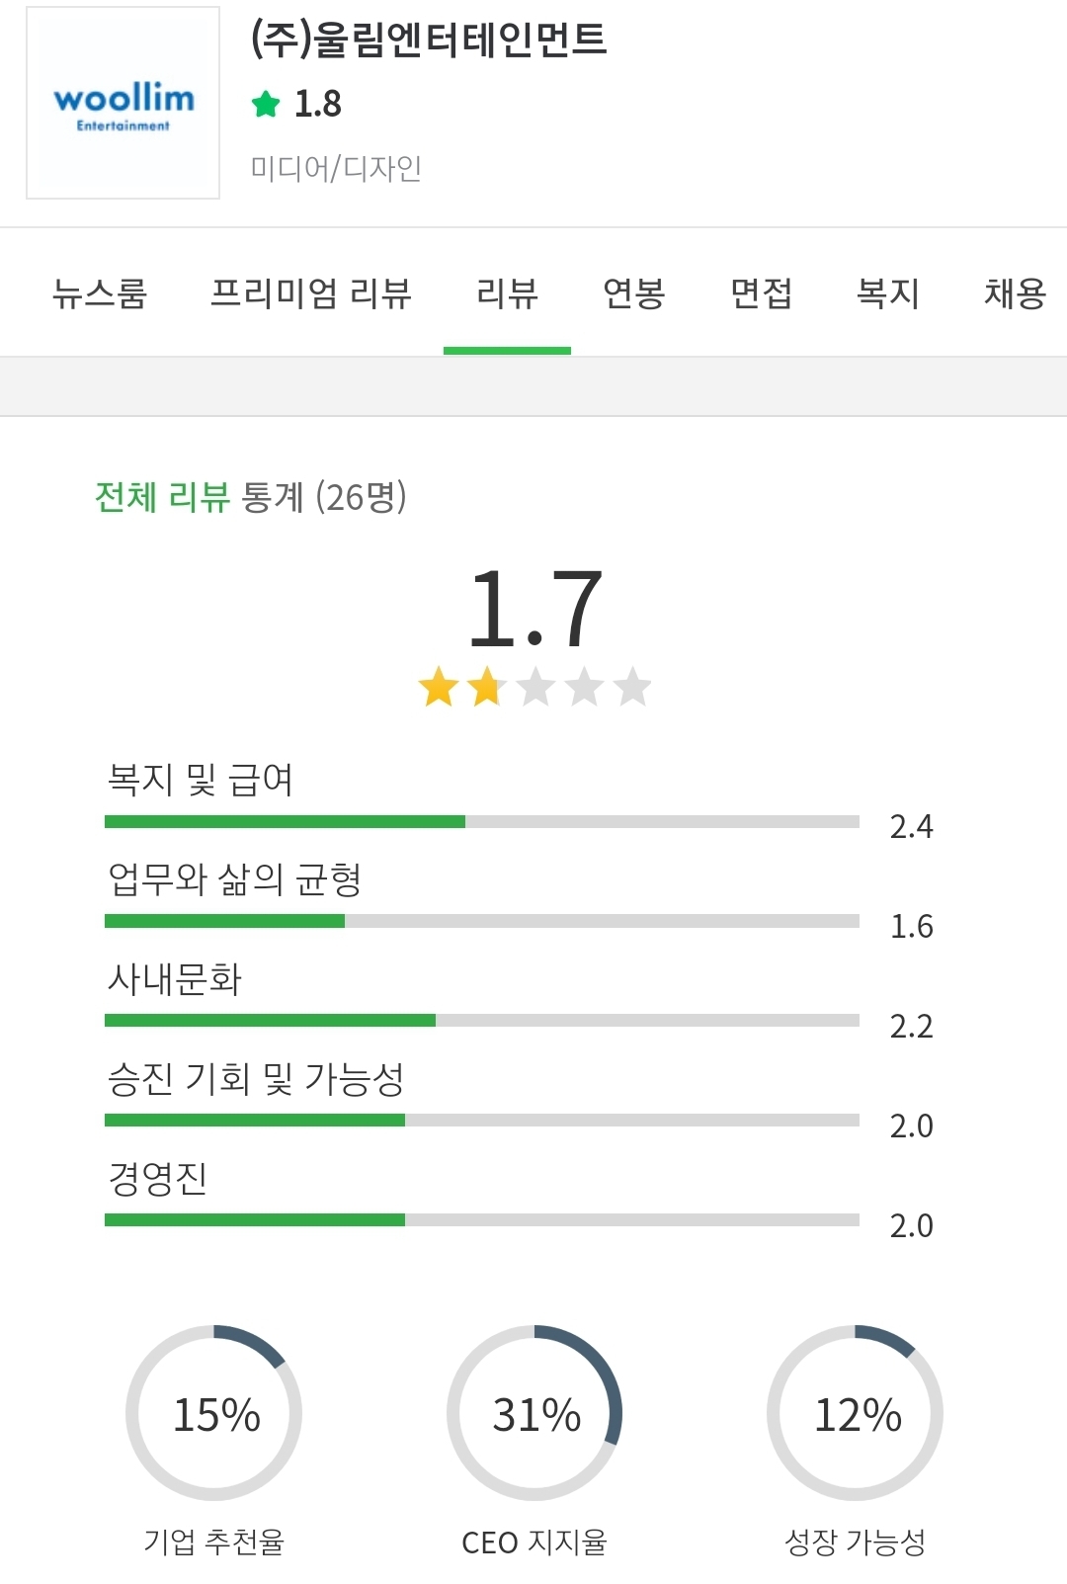Click the 복지 및 급여 rating bar
The width and height of the screenshot is (1067, 1584).
(x=482, y=821)
